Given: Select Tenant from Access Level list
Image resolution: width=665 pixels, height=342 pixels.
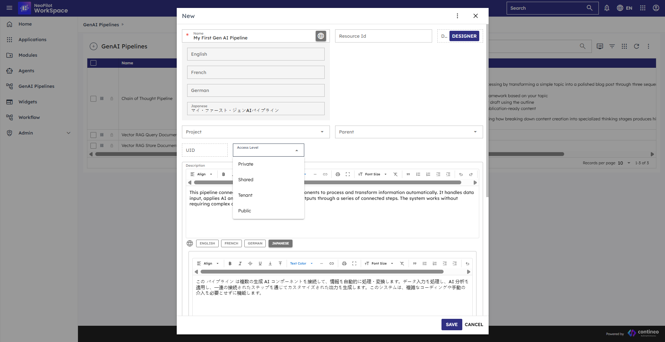Looking at the screenshot, I should click(x=245, y=195).
